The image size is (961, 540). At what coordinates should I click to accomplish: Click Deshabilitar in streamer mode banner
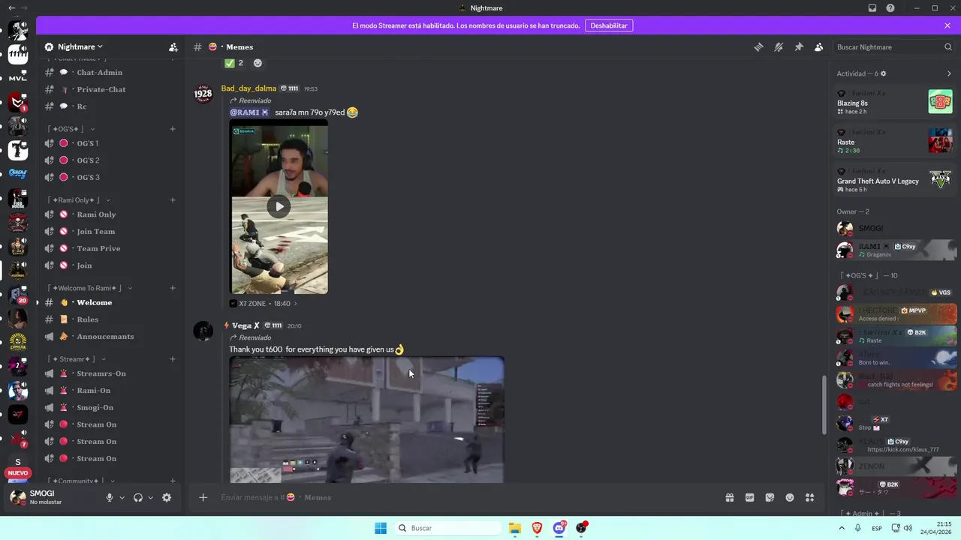609,25
